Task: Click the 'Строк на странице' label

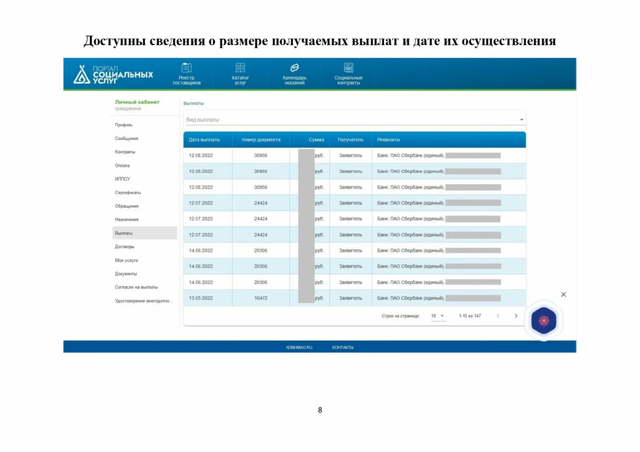Action: pyautogui.click(x=400, y=316)
